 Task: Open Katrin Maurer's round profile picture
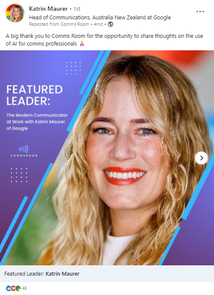pyautogui.click(x=15, y=13)
